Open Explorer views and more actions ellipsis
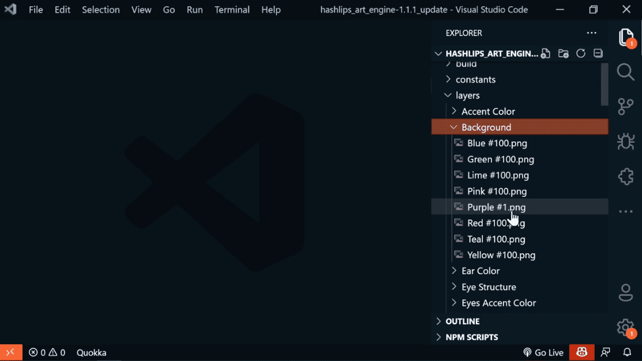The height and width of the screenshot is (361, 642). 591,33
